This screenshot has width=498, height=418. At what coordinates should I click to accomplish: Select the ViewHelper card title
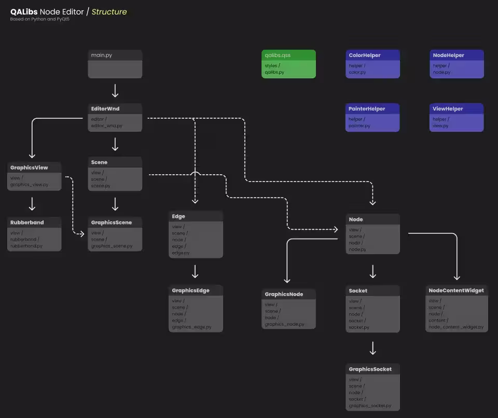[448, 108]
